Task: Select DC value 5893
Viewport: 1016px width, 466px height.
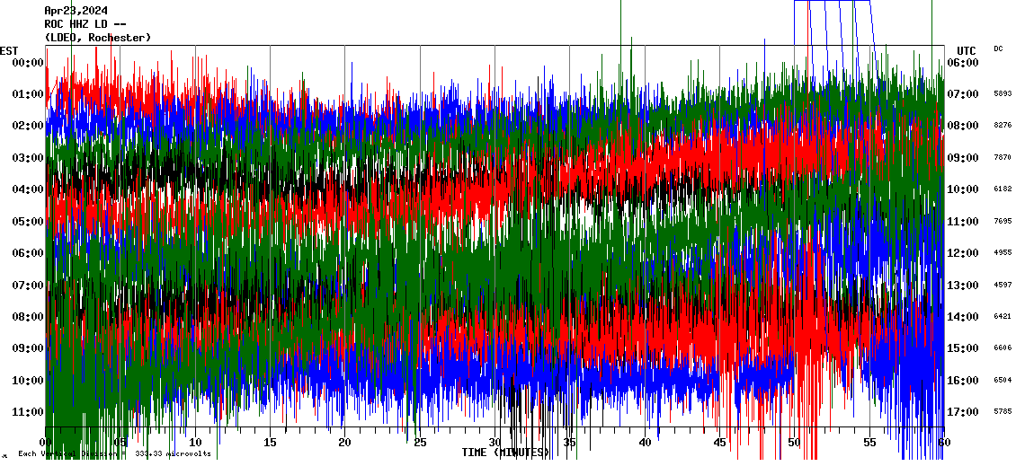Action: pos(1003,93)
